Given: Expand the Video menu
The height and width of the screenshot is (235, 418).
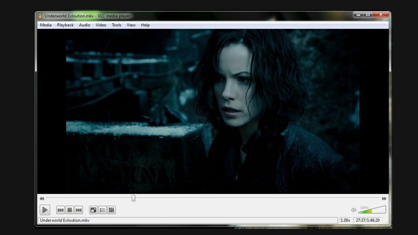Looking at the screenshot, I should pos(101,25).
